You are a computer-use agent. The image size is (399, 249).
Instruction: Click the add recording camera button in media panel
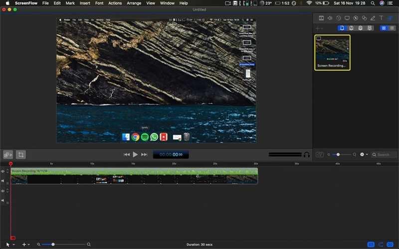(x=320, y=154)
